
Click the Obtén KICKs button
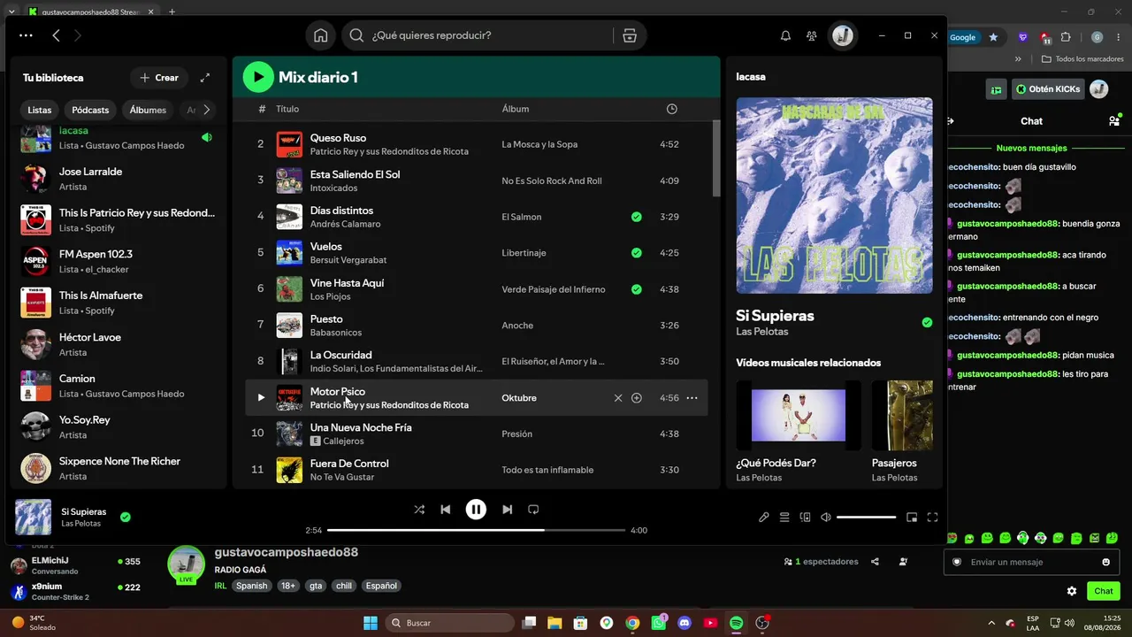tap(1049, 89)
